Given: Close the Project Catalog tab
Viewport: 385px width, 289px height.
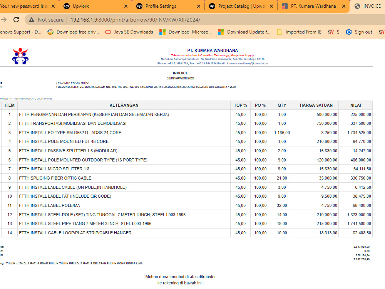Looking at the screenshot, I should (x=271, y=6).
